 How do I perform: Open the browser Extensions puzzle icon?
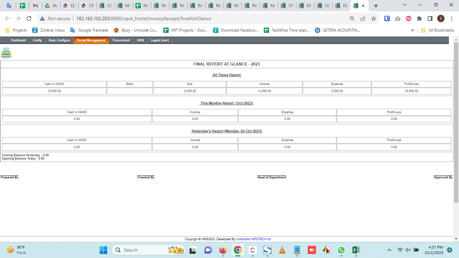[419, 18]
